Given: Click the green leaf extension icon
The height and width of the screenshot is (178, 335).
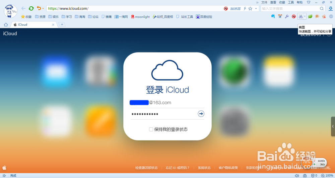Looking at the screenshot, I should 310,16.
